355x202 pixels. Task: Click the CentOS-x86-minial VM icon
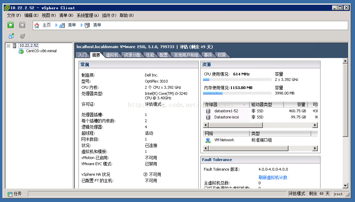pyautogui.click(x=21, y=51)
